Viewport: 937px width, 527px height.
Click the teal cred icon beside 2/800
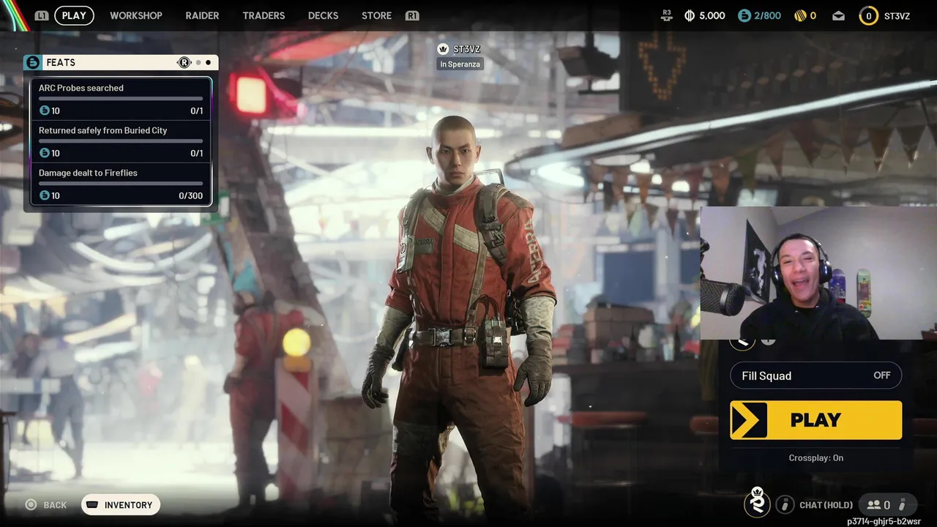744,15
